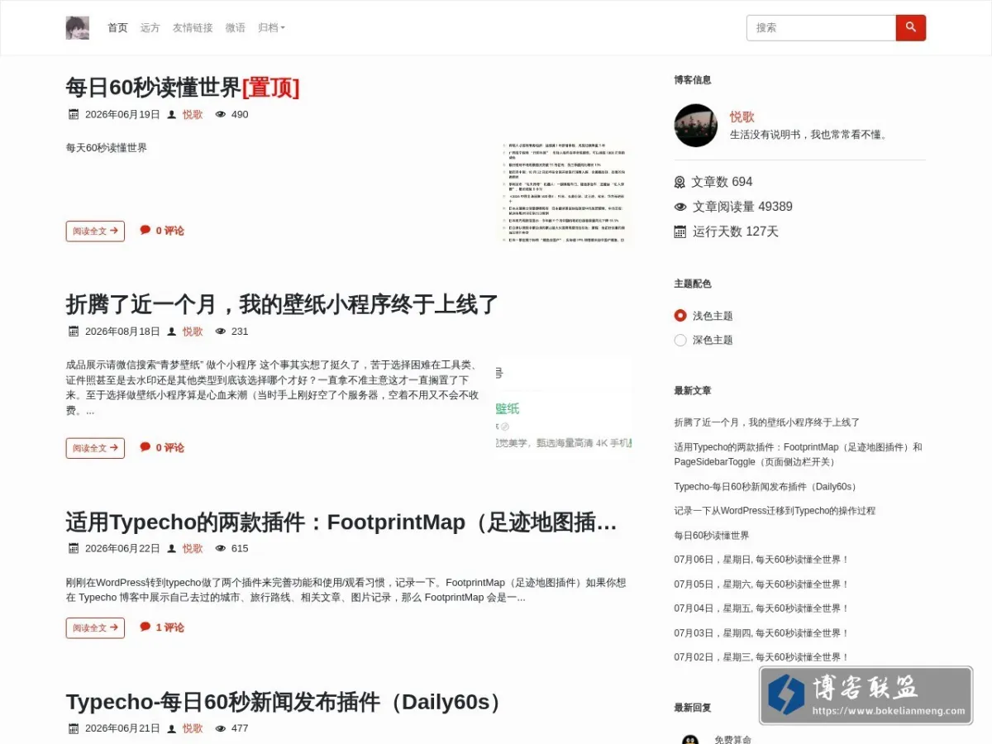
Task: Select the 深色主题 radio option
Action: (680, 340)
